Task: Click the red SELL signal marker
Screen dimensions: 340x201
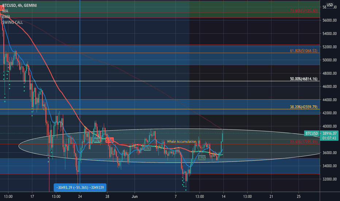Action: (109, 140)
